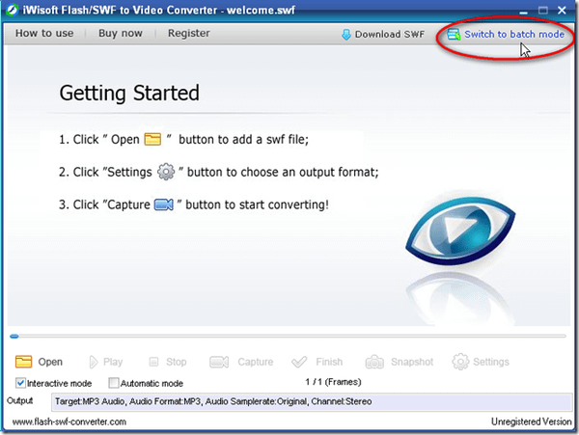Click the Automatic mode label text
The height and width of the screenshot is (435, 579).
(152, 383)
